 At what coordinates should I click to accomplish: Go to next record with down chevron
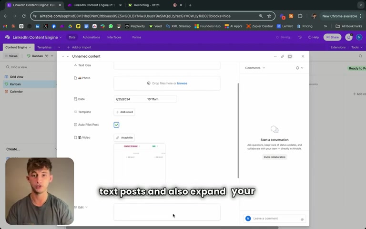[68, 57]
